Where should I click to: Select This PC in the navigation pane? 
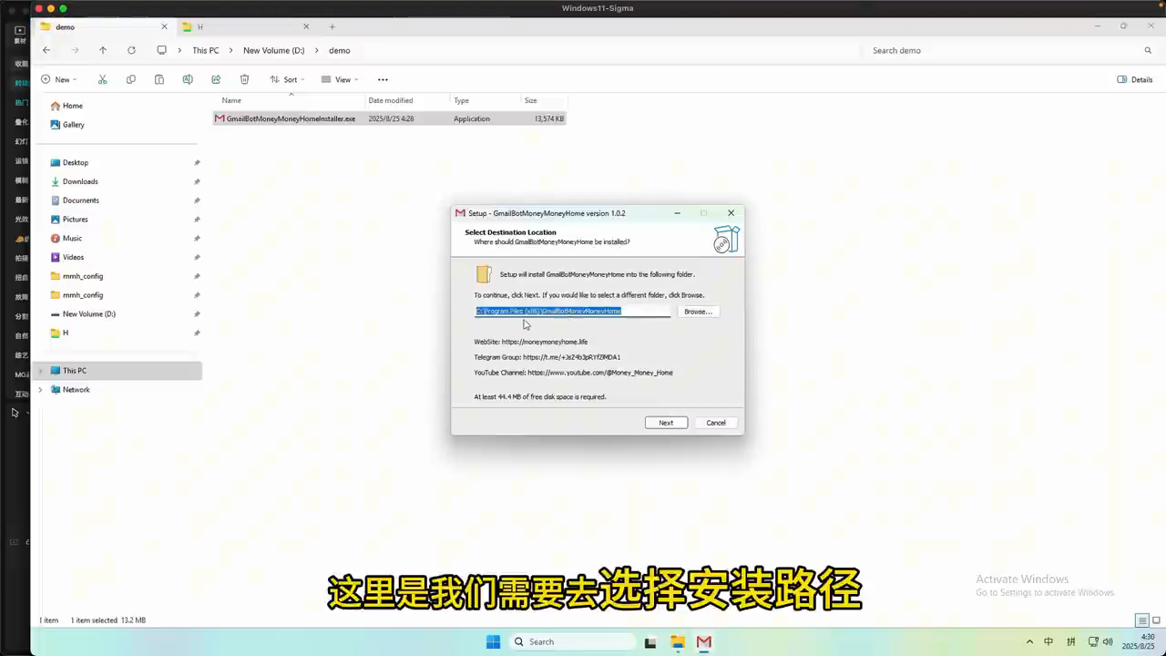point(117,371)
